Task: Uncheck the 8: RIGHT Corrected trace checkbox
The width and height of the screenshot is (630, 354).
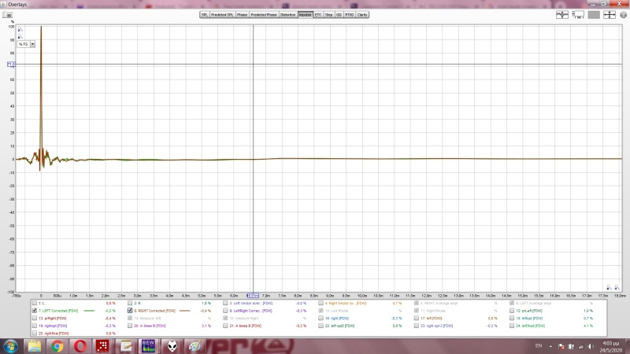Action: 131,311
